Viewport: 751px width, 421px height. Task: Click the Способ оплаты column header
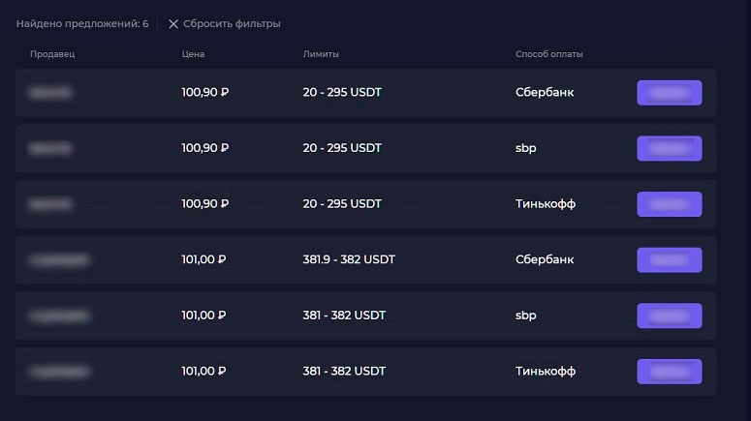pyautogui.click(x=549, y=54)
